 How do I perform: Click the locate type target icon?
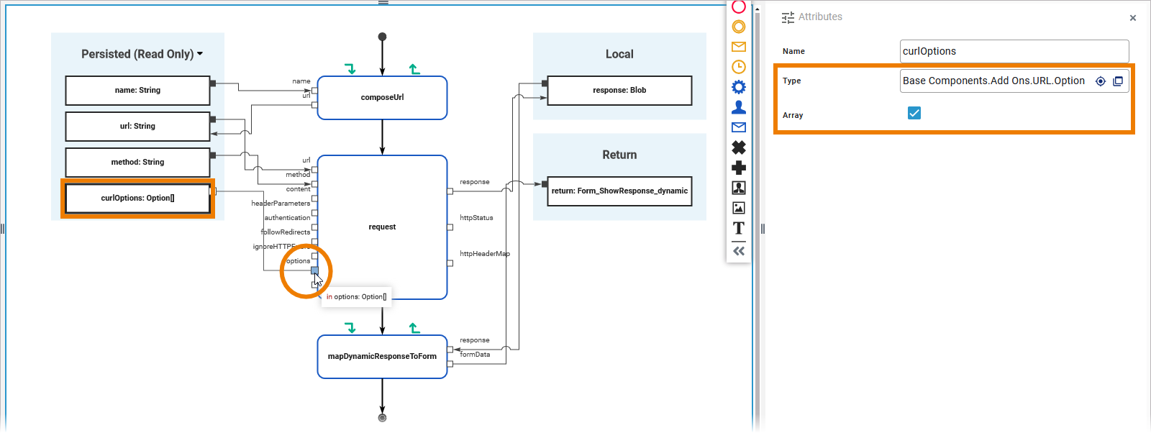(x=1101, y=81)
